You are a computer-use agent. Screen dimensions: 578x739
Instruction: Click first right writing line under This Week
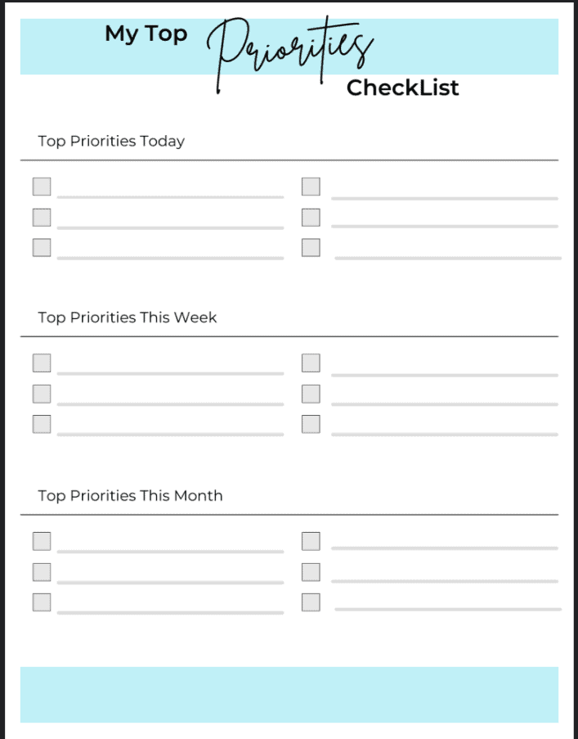[445, 375]
